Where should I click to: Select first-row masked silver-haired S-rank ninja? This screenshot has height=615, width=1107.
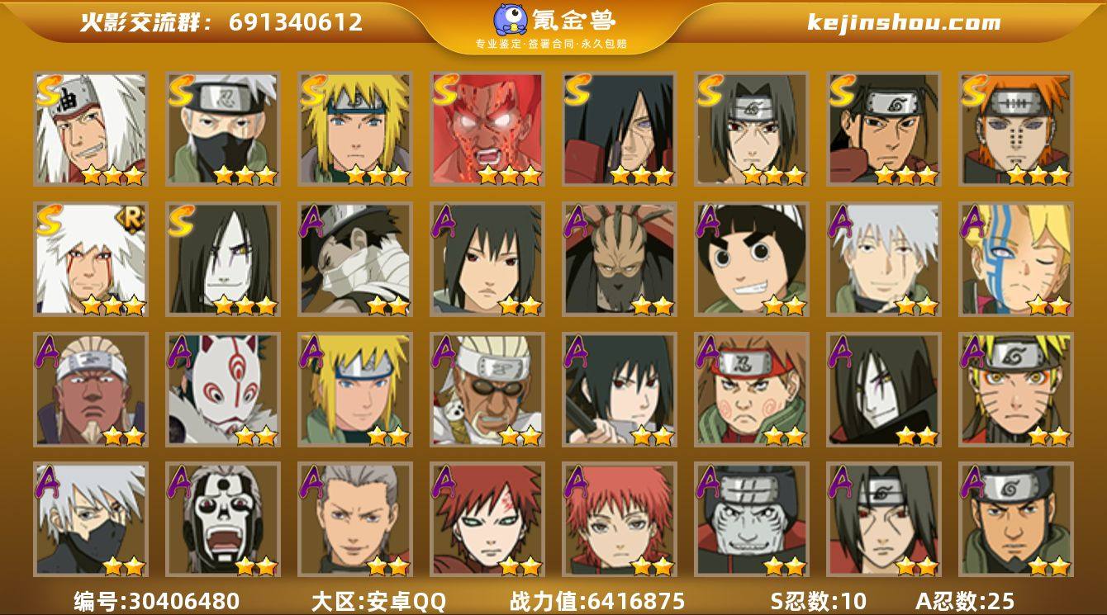click(x=222, y=129)
